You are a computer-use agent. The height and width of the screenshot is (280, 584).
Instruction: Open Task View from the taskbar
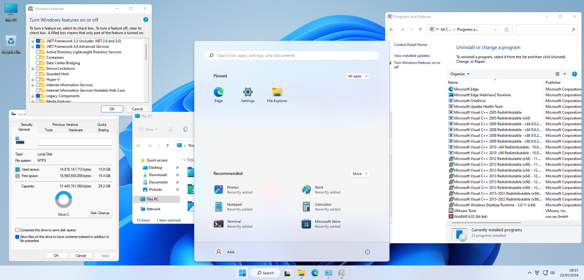287,273
